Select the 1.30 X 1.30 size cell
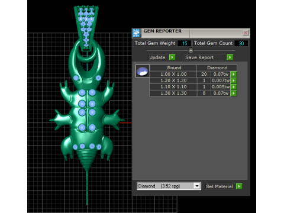 173,93
